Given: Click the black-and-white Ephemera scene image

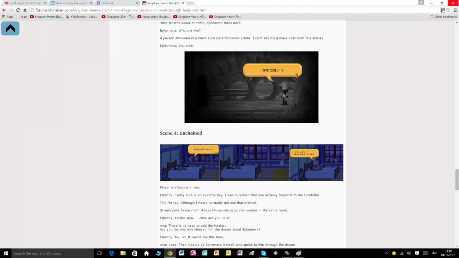Looking at the screenshot, I should coord(251,87).
